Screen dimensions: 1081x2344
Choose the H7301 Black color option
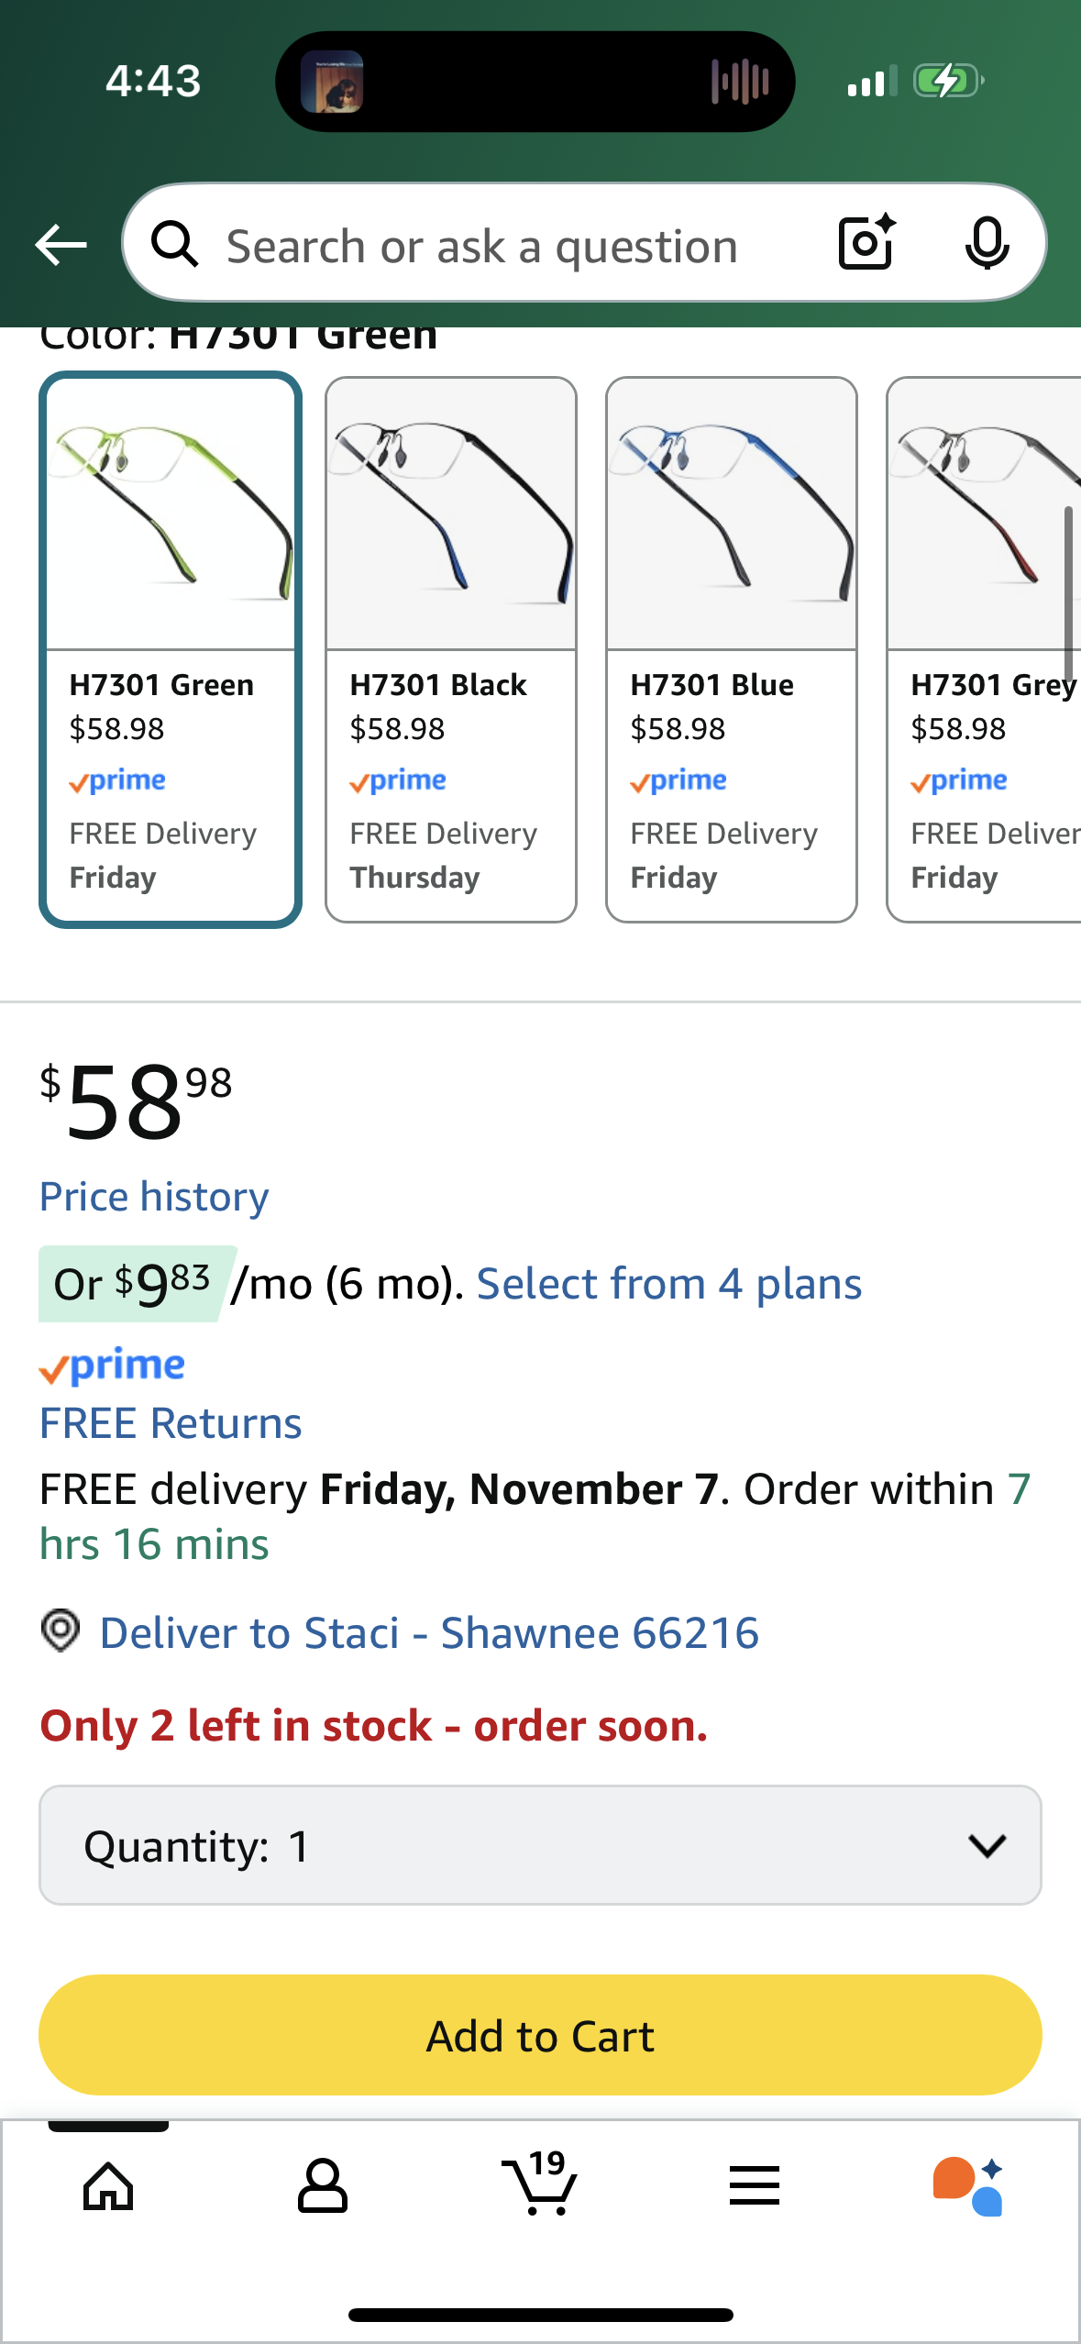point(451,649)
